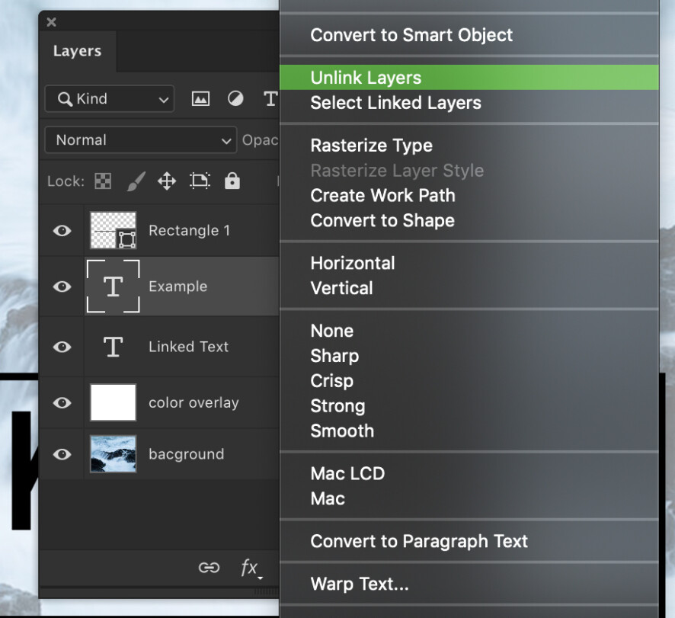Click the bacground layer thumbnail

(x=113, y=454)
